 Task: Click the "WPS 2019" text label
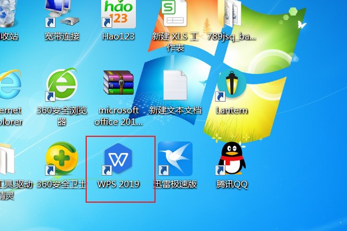[119, 184]
